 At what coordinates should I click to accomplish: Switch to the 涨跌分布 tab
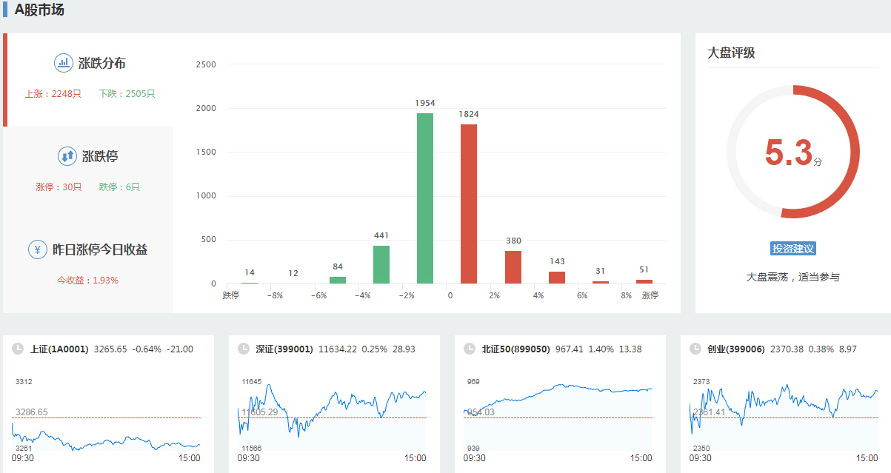102,64
